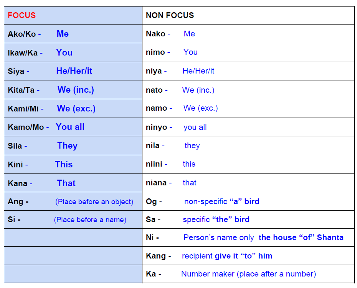Click the red FOCUS header
357x288 pixels.
[x=21, y=15]
